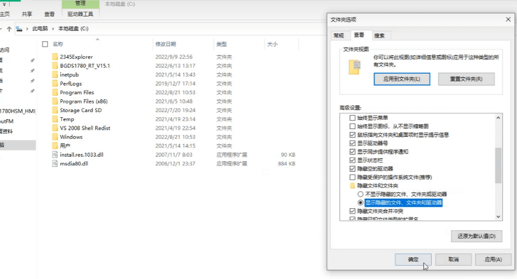Sort files by 修改日期 column header
Image resolution: width=517 pixels, height=279 pixels.
(x=166, y=44)
